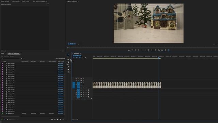Go to In point in Program monitor
Screen dimensions: 218x123
[x=142, y=50]
